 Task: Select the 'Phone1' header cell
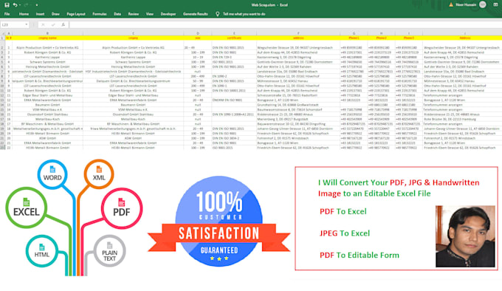coord(354,38)
